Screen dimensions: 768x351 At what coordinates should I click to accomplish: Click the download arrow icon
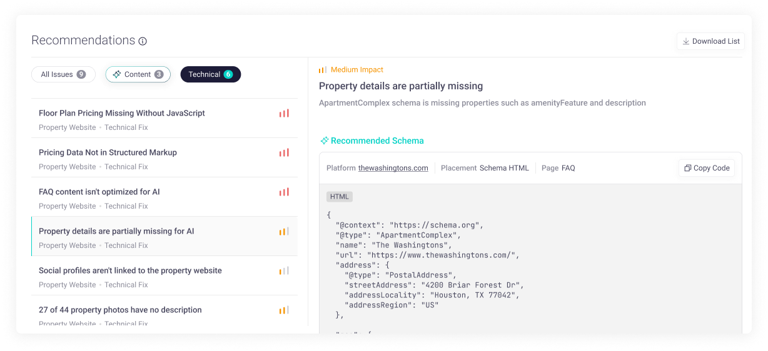[x=686, y=41]
